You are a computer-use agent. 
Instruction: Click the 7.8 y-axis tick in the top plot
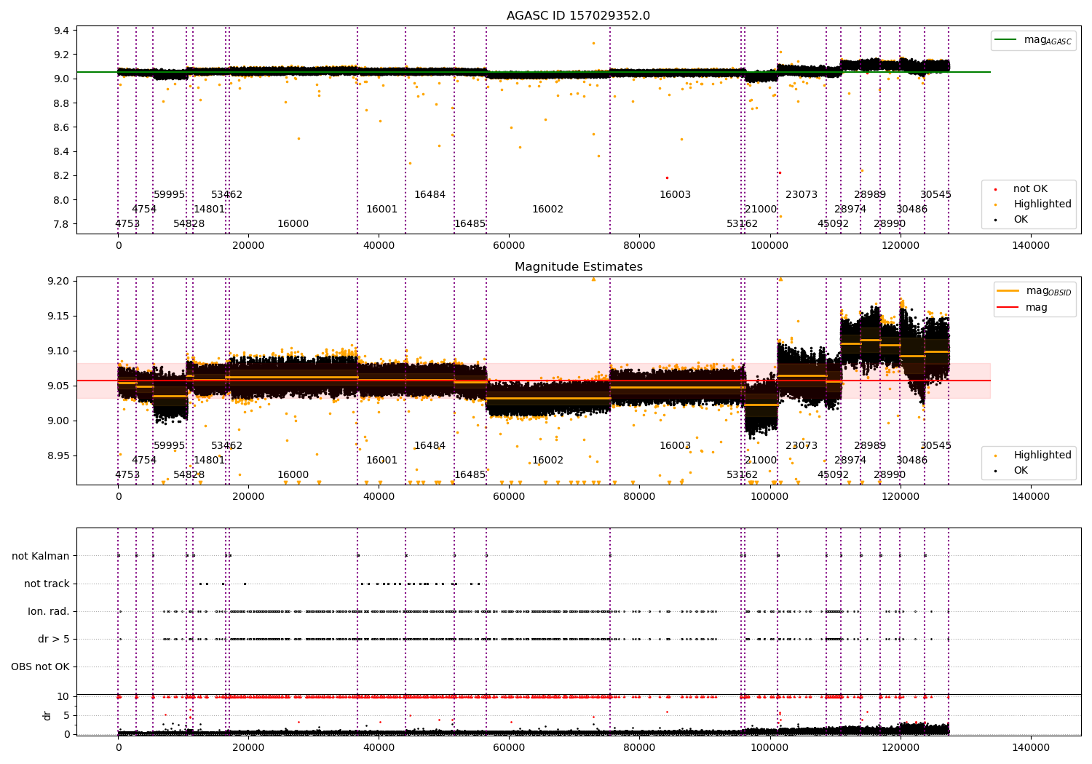(63, 224)
